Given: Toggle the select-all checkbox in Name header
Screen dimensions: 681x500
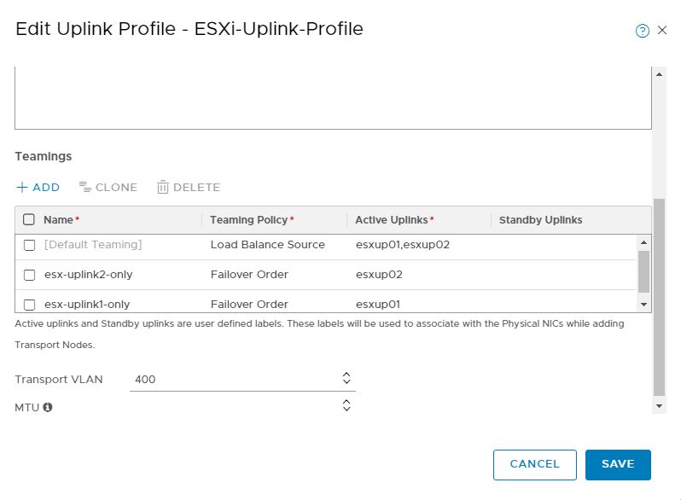Looking at the screenshot, I should (x=29, y=220).
